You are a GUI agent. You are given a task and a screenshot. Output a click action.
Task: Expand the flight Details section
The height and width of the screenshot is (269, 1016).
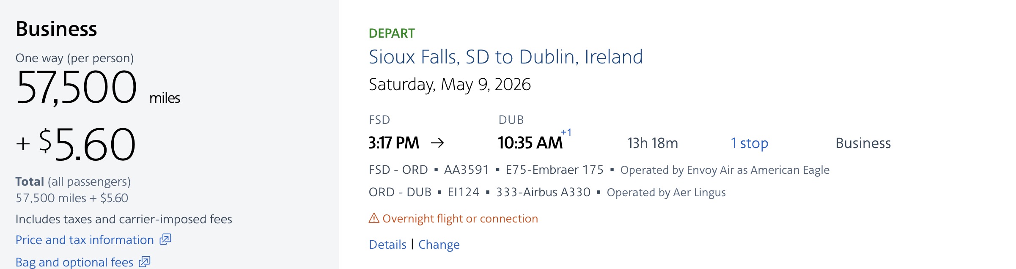387,244
